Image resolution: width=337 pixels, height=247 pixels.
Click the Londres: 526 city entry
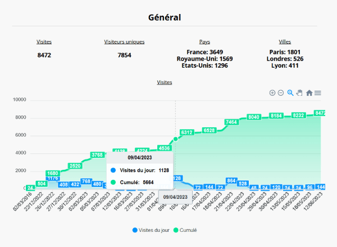coord(285,59)
